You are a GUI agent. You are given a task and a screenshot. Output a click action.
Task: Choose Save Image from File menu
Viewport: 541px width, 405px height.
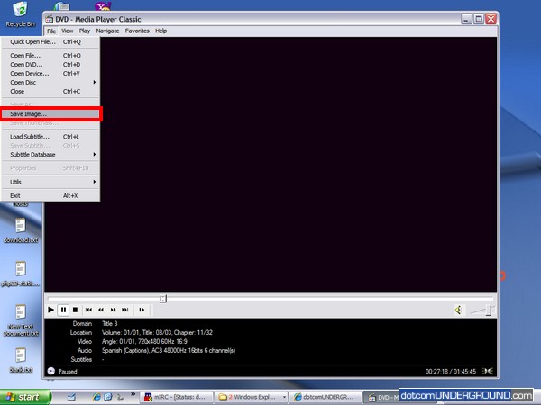(50, 114)
